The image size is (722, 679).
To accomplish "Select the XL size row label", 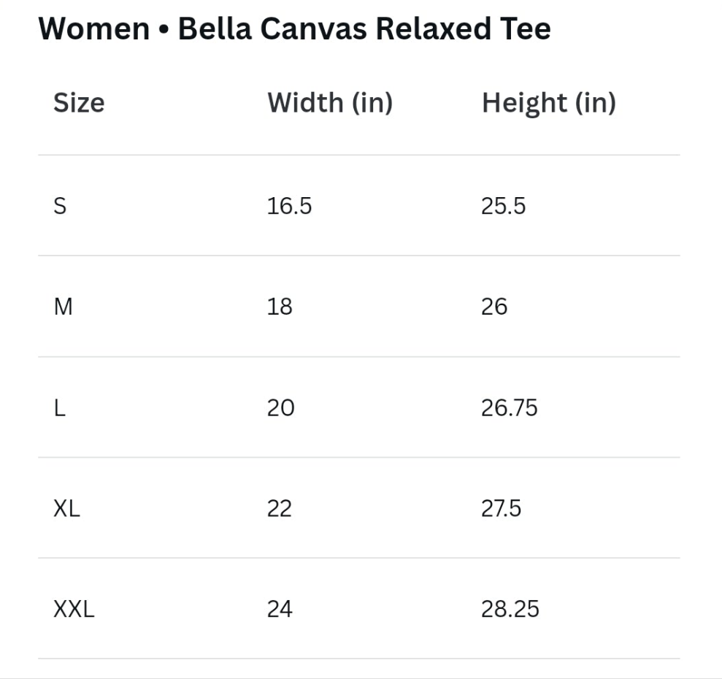I will coord(66,509).
